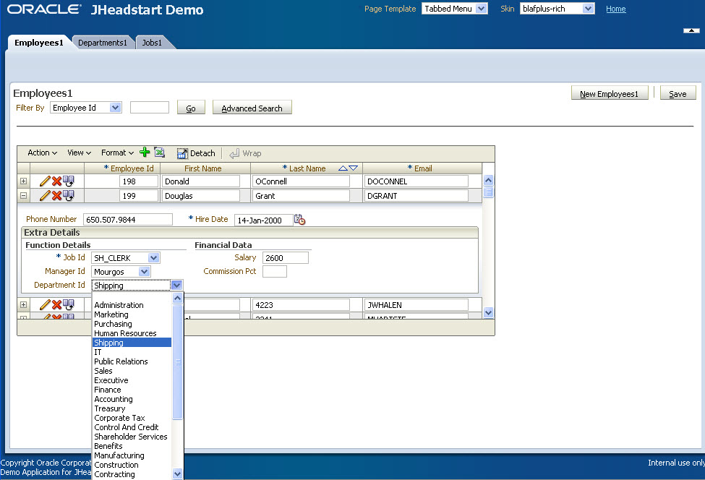Screen dimensions: 705x480
Task: Click the red delete icon for employee 199
Action: click(x=56, y=195)
